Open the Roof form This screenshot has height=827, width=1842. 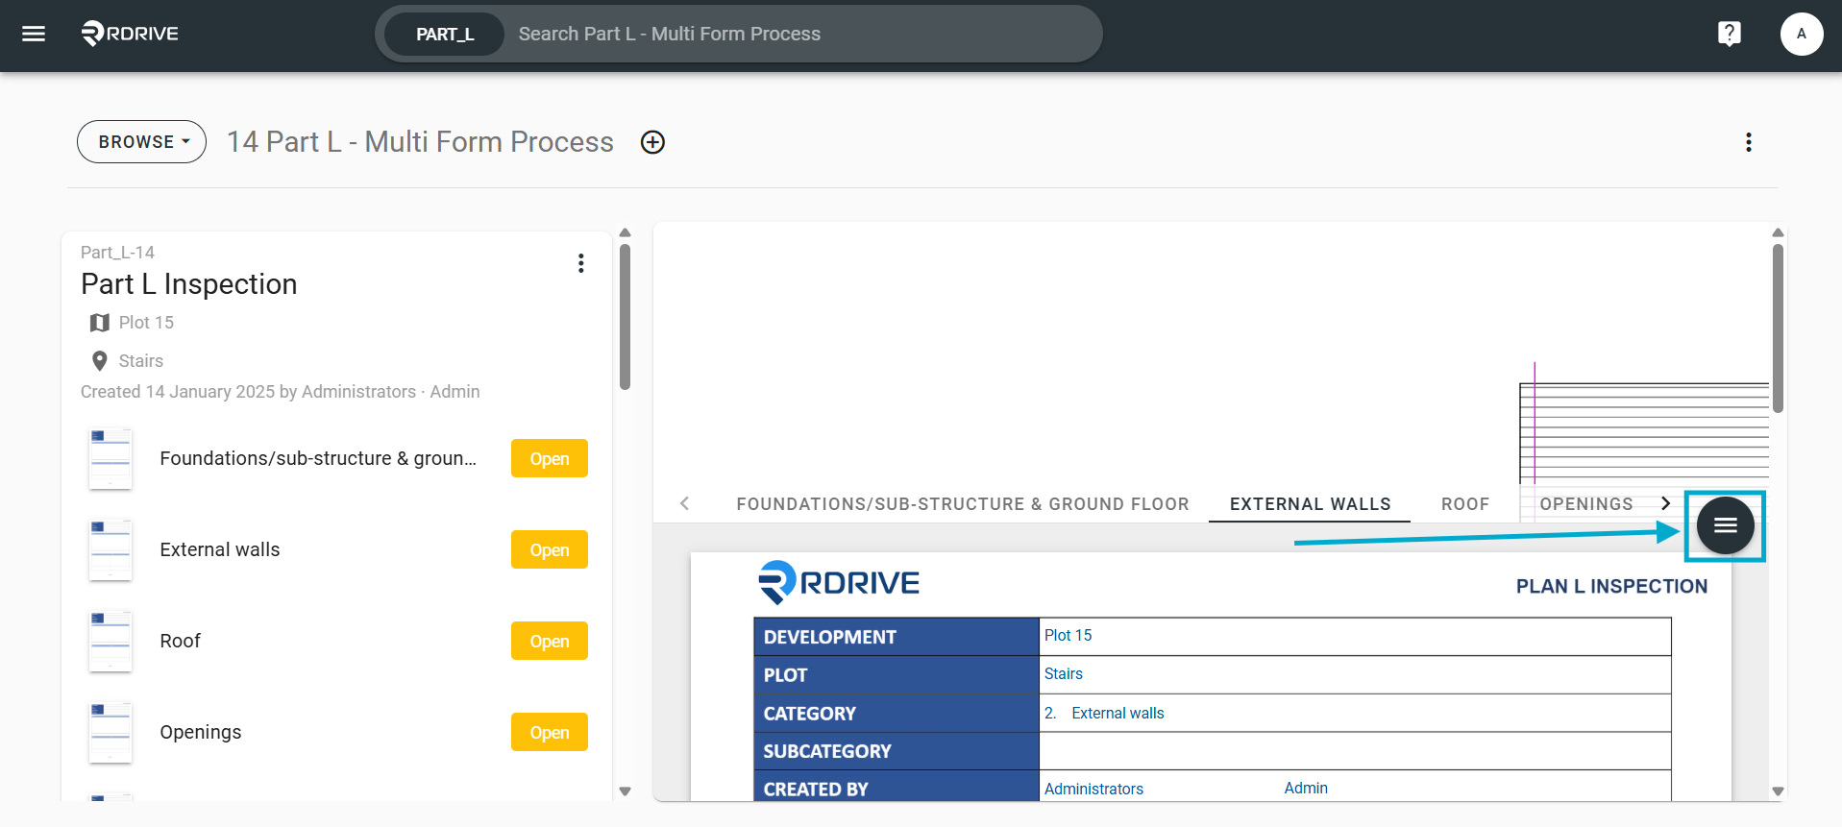pyautogui.click(x=550, y=642)
